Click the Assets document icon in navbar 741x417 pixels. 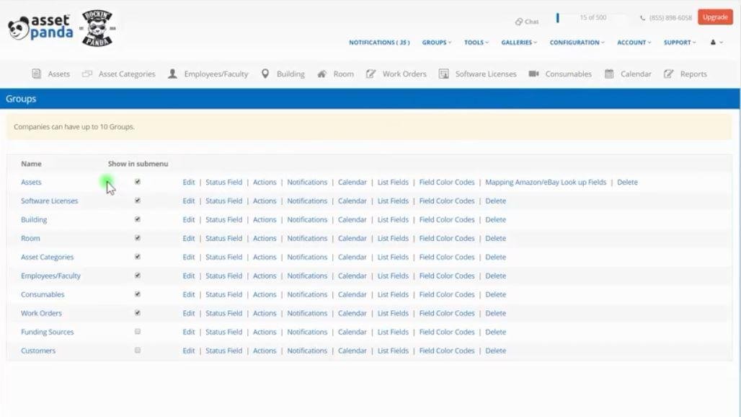36,74
